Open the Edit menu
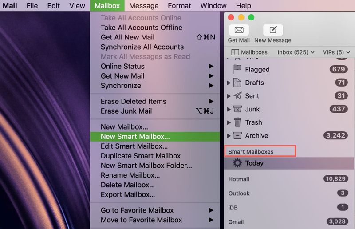This screenshot has height=229, width=355. click(x=53, y=5)
